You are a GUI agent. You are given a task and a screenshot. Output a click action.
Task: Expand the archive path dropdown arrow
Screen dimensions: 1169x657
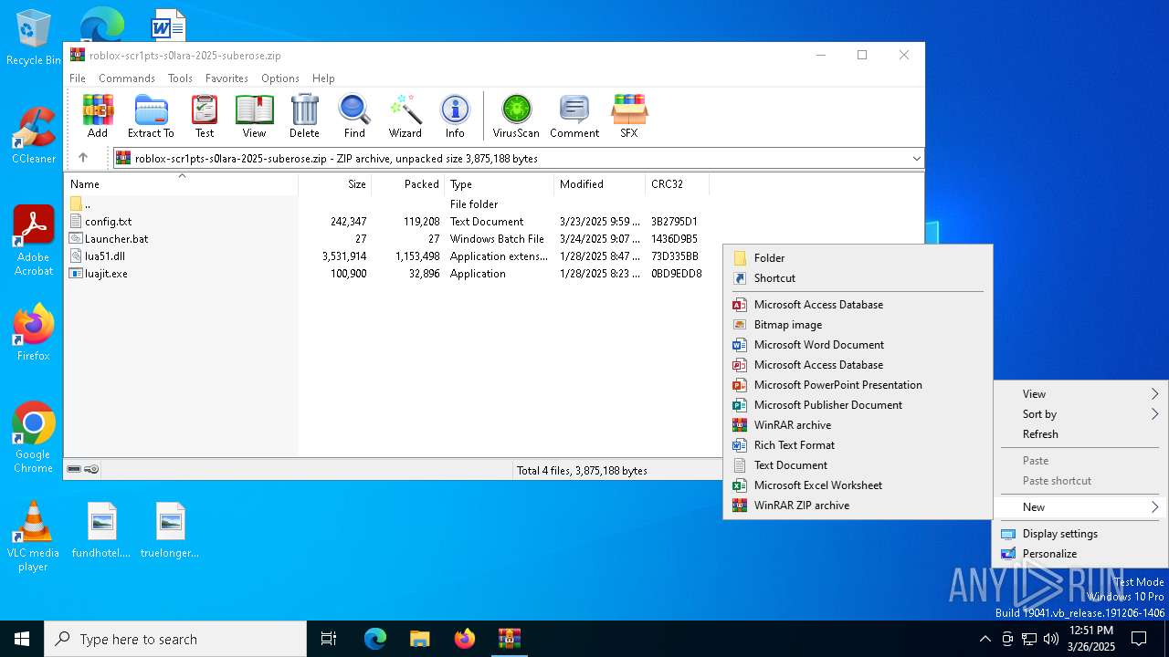(x=916, y=159)
